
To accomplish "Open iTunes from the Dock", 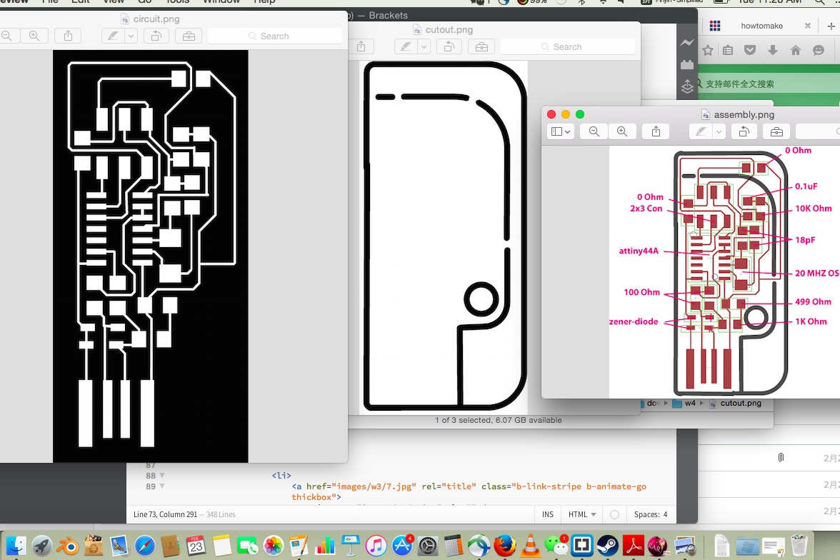I will click(x=376, y=546).
